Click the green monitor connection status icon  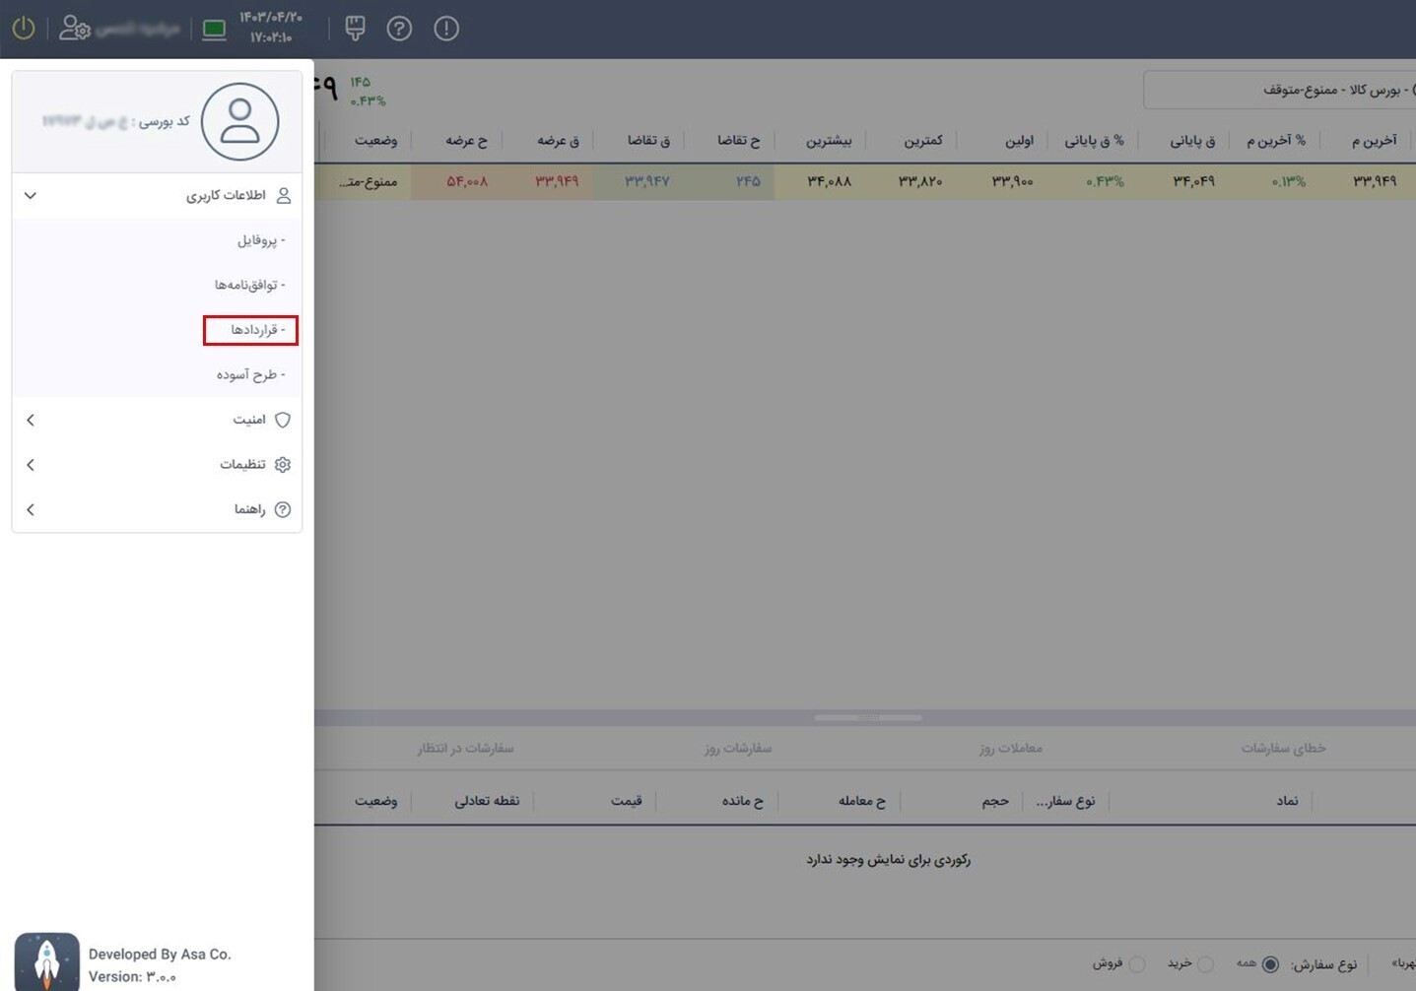tap(214, 30)
